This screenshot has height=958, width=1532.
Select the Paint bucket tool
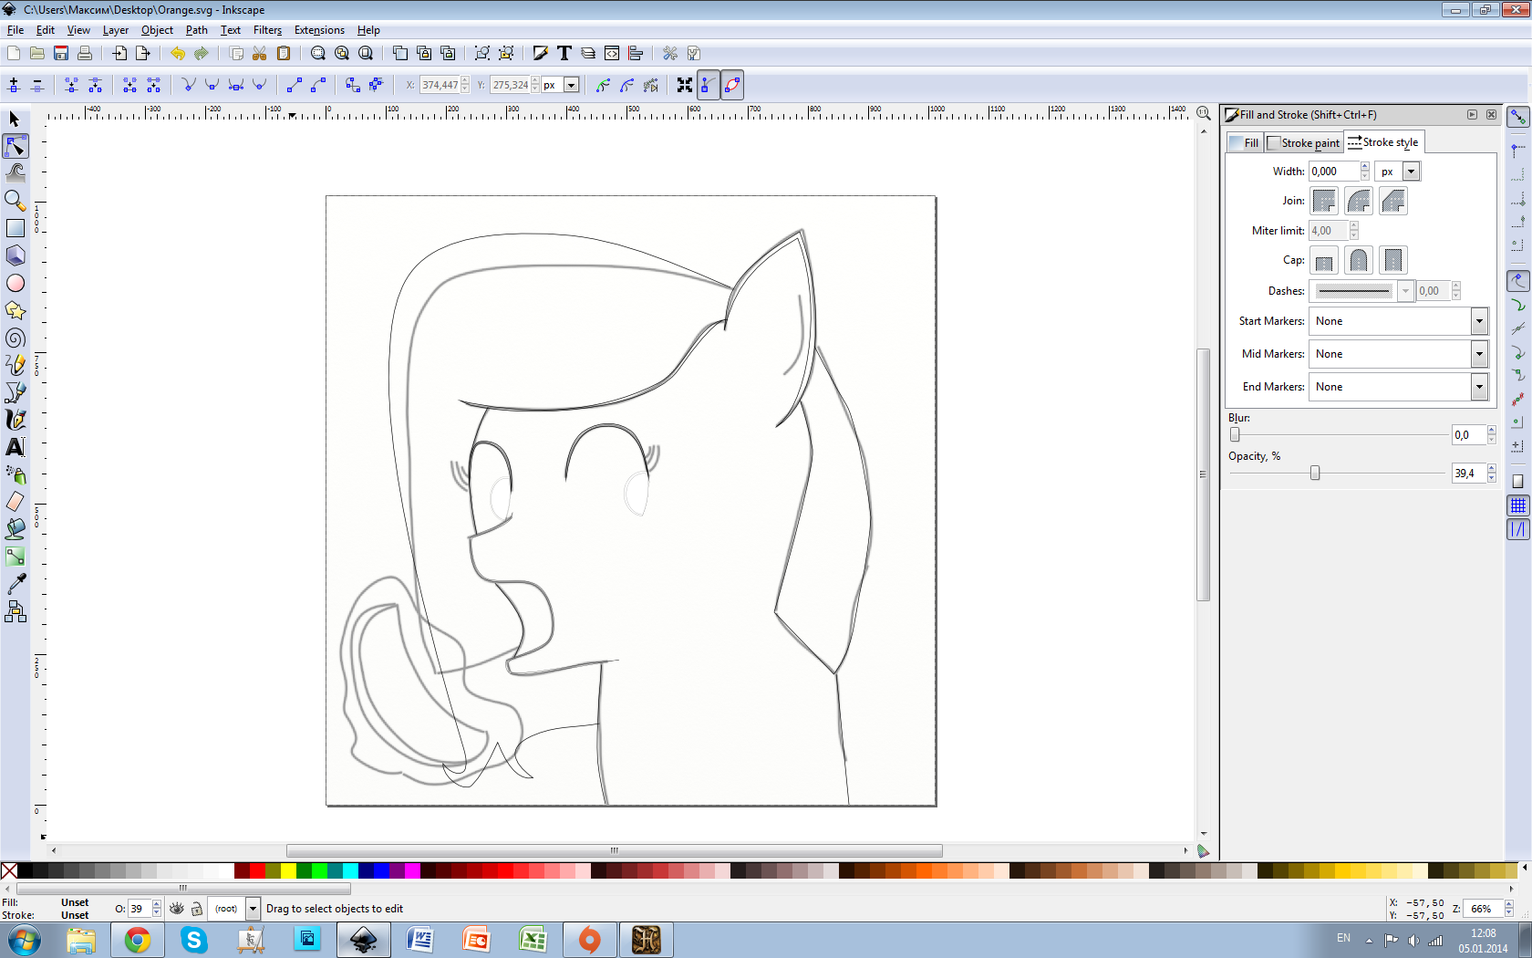click(15, 529)
